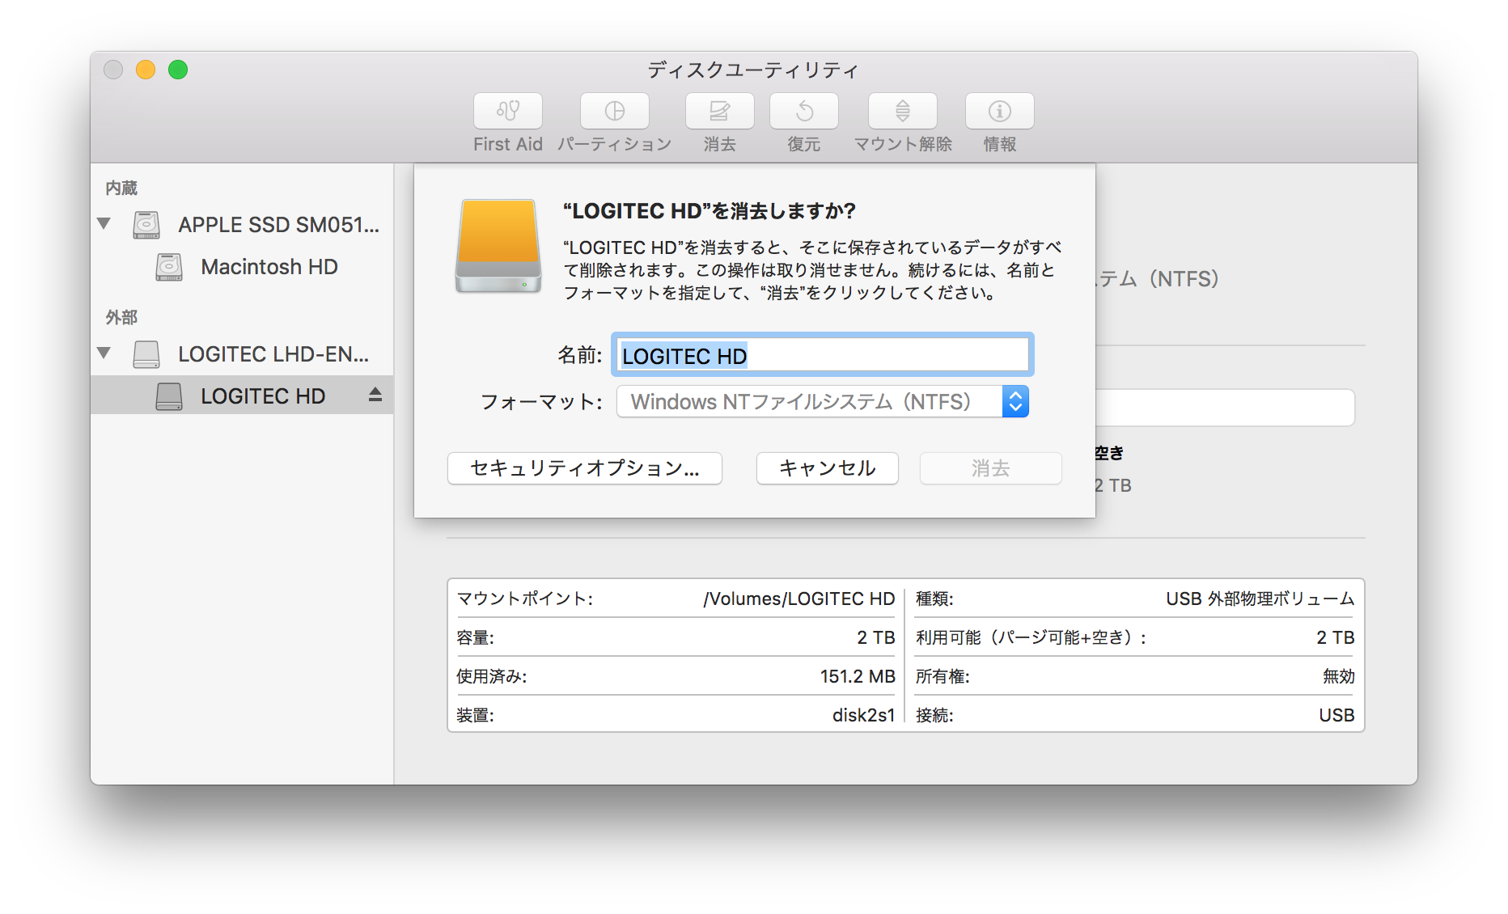
Task: Select Macintosh HD in sidebar
Action: [269, 267]
